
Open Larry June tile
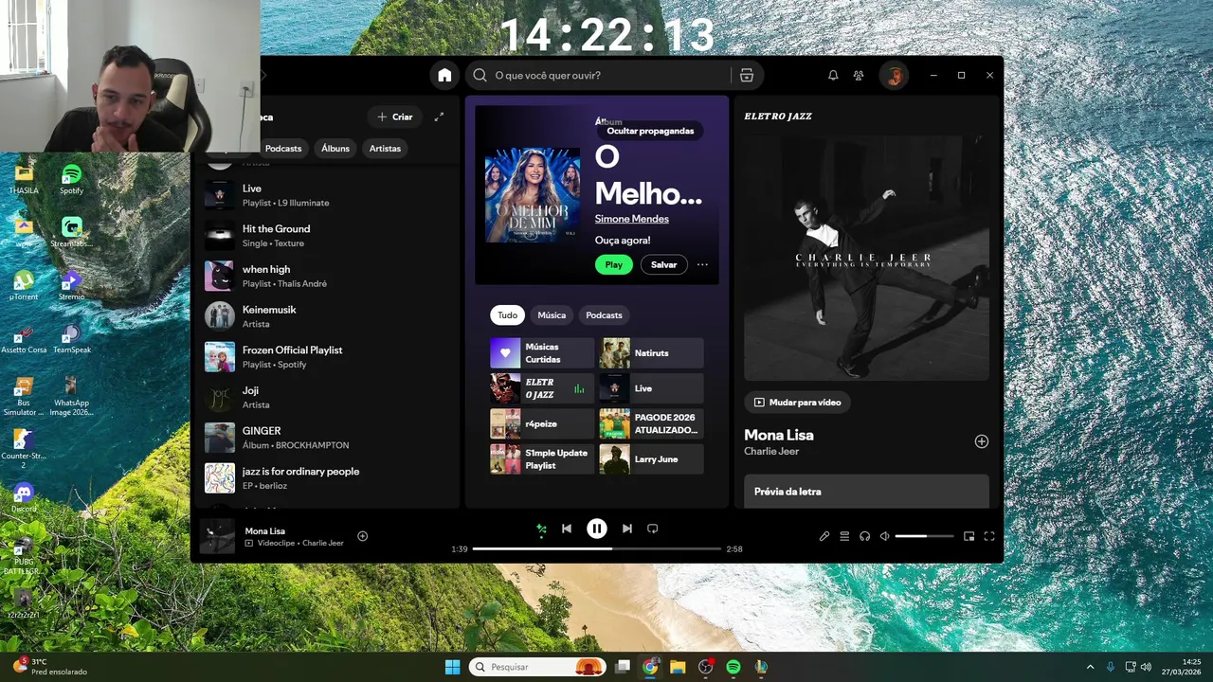(652, 459)
